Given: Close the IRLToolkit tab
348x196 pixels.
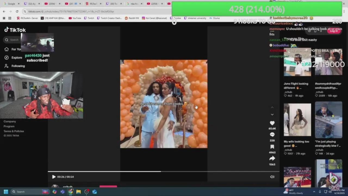Looking at the screenshot, I should [x=101, y=4].
